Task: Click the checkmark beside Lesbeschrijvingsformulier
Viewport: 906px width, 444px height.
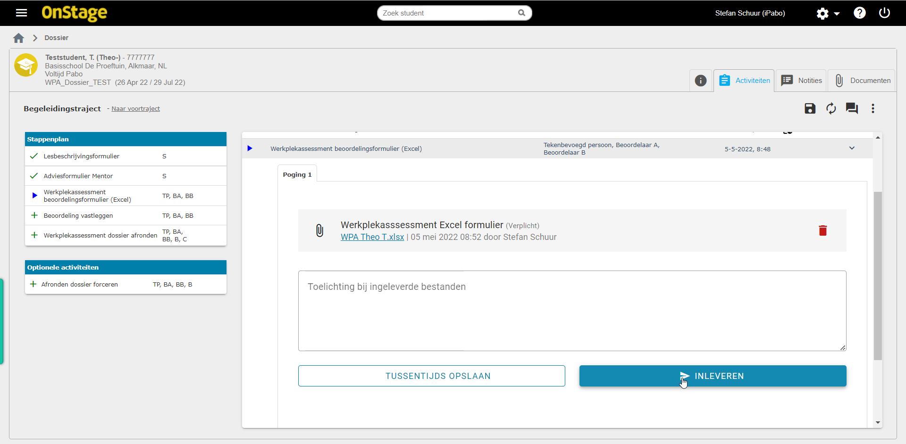Action: [34, 156]
